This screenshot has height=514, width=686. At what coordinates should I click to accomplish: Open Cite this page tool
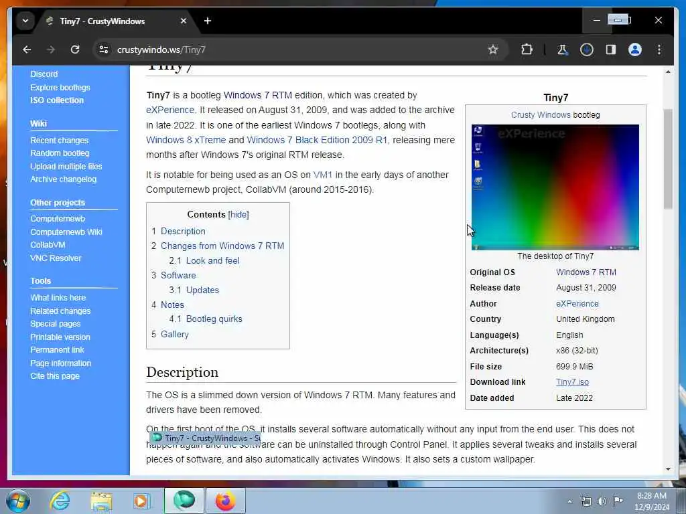coord(55,376)
